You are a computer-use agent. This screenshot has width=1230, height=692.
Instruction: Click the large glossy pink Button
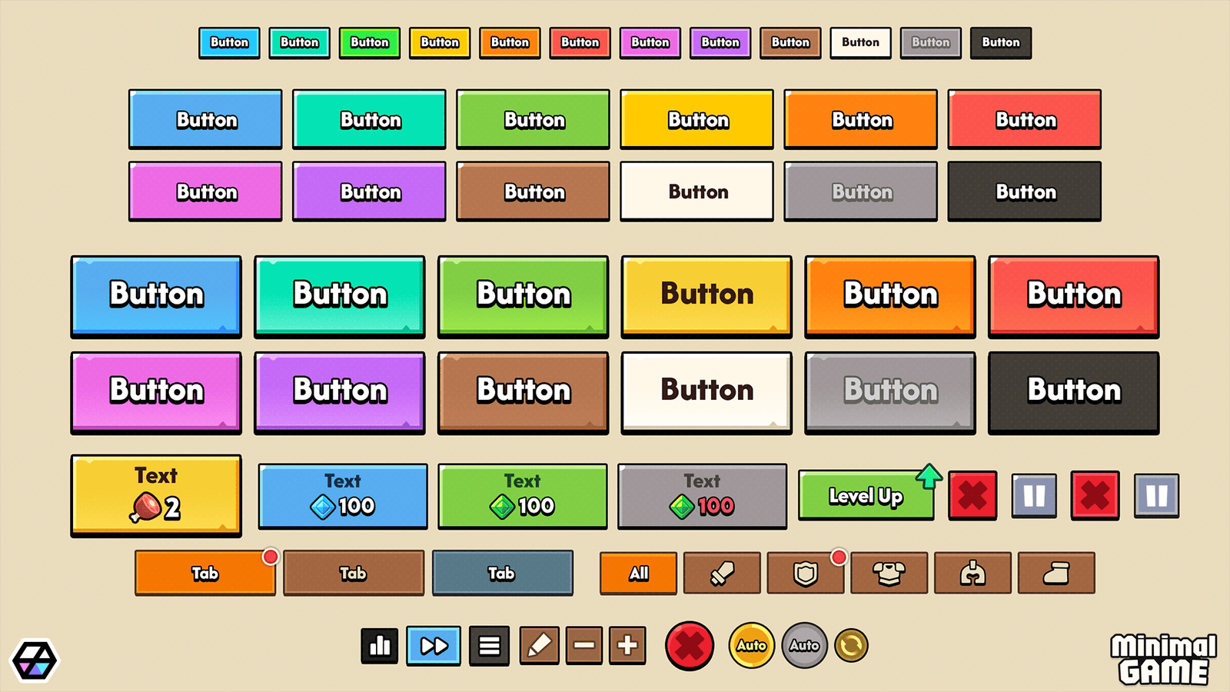pyautogui.click(x=156, y=393)
